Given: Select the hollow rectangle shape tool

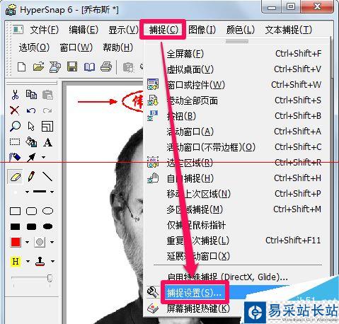Looking at the screenshot, I should [15, 211].
